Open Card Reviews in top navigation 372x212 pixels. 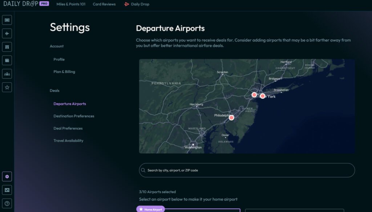click(104, 4)
